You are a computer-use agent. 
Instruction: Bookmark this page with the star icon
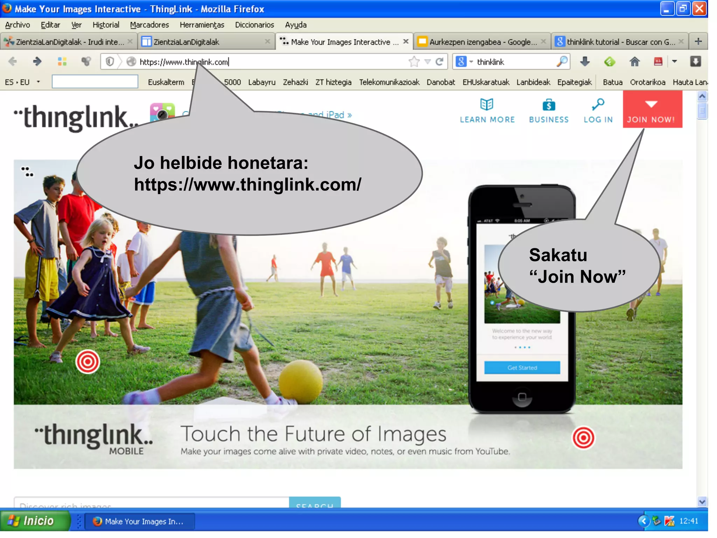click(414, 62)
